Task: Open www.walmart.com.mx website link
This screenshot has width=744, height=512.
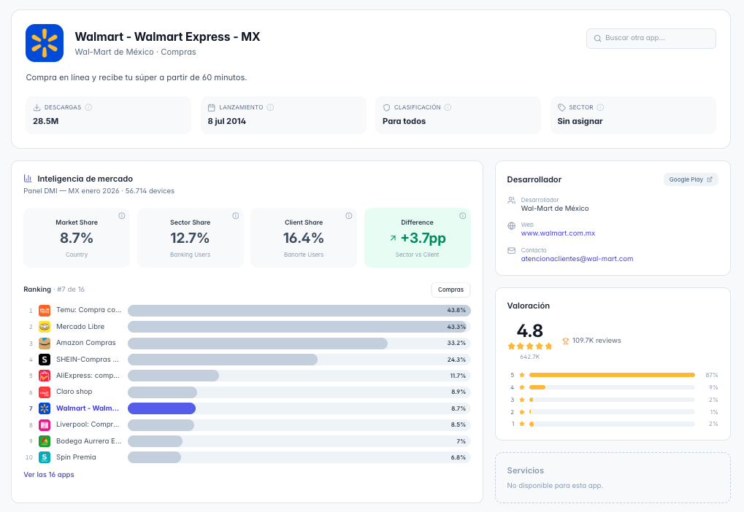Action: click(558, 233)
